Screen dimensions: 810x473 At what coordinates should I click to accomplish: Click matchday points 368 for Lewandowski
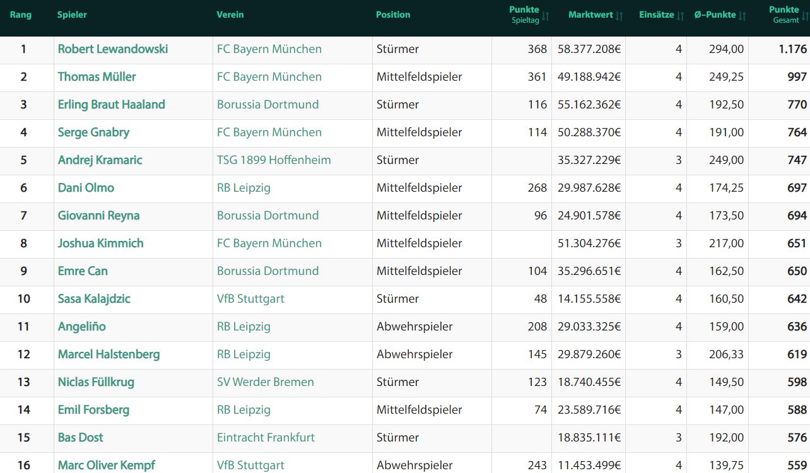click(537, 49)
